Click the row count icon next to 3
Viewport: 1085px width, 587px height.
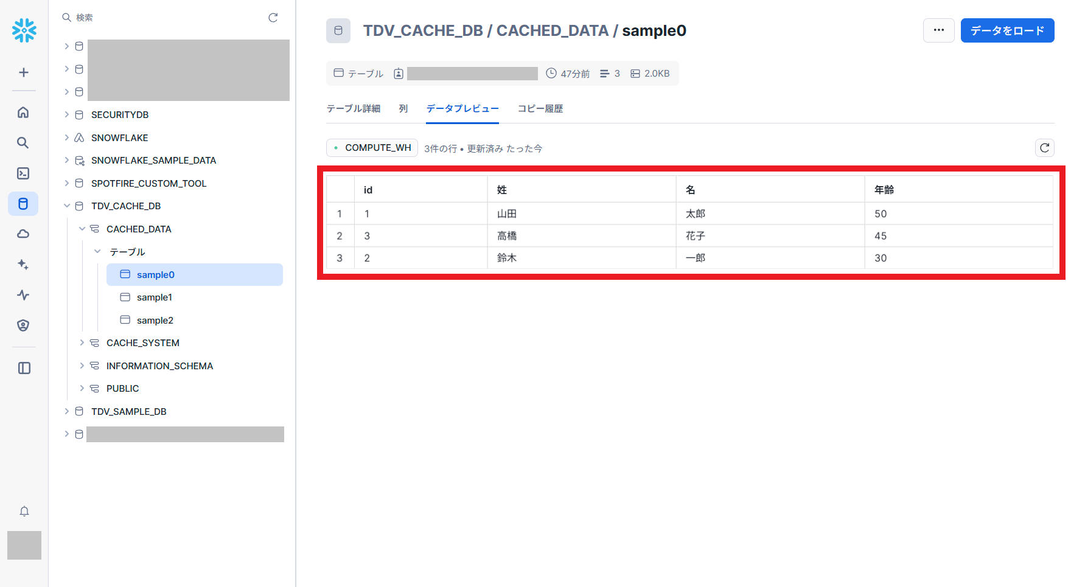coord(604,74)
